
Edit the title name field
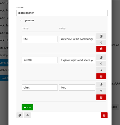pyautogui.click(x=40, y=39)
